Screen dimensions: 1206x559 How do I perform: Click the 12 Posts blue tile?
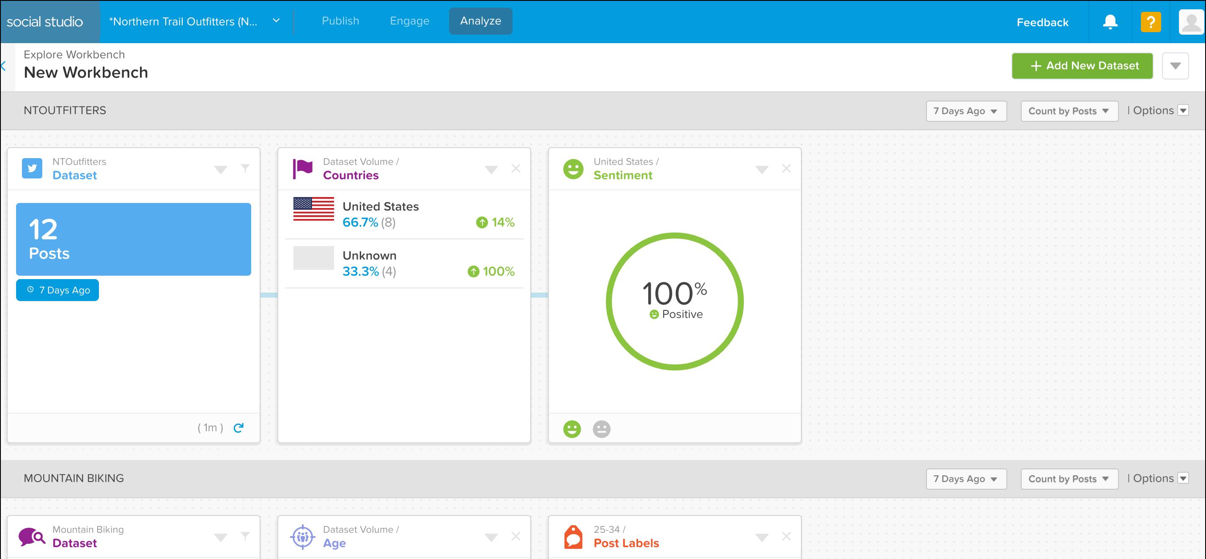(x=134, y=239)
